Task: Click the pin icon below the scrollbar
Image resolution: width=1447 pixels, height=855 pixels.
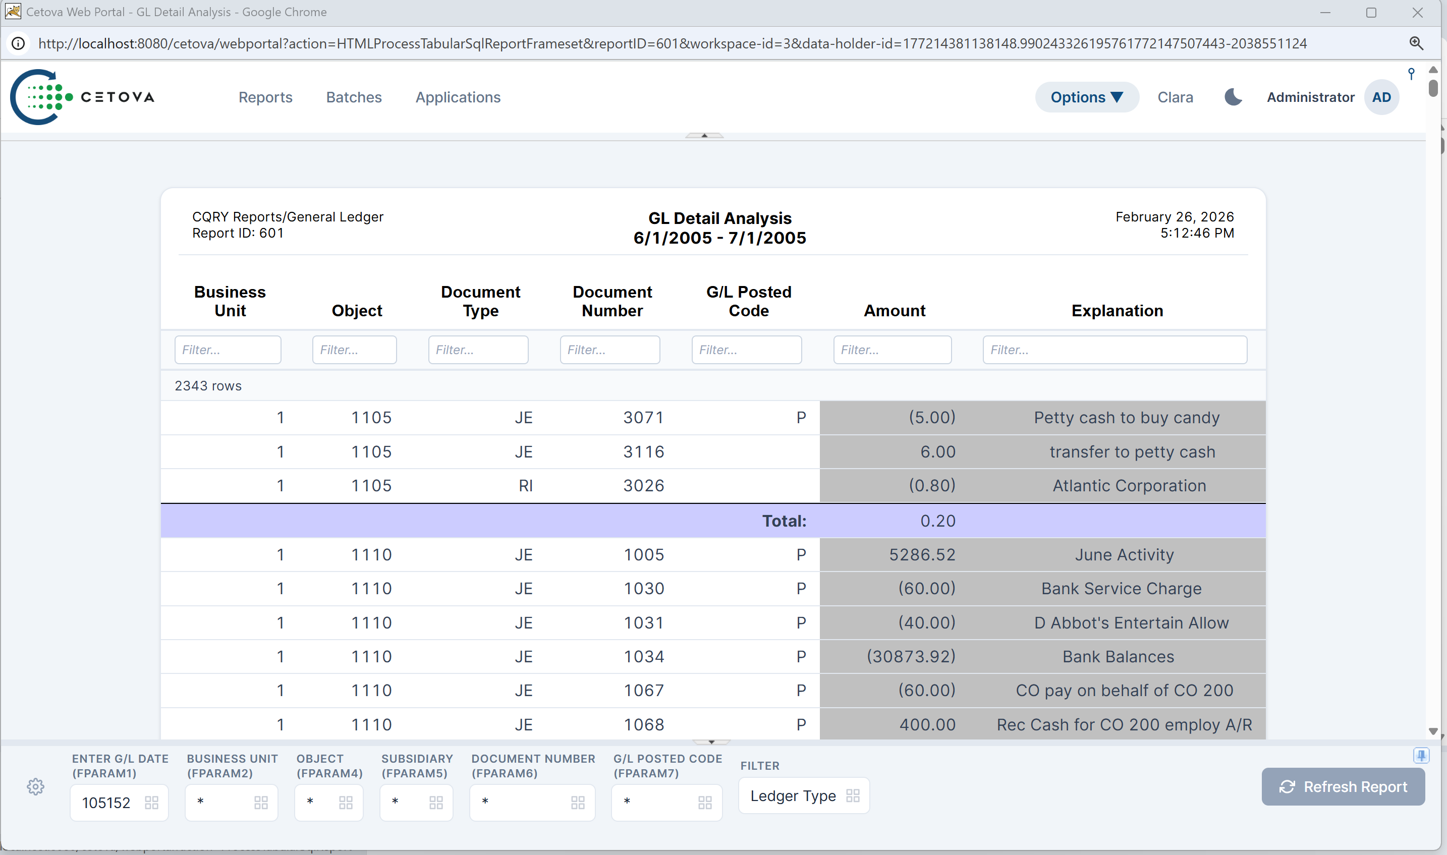Action: [1422, 755]
